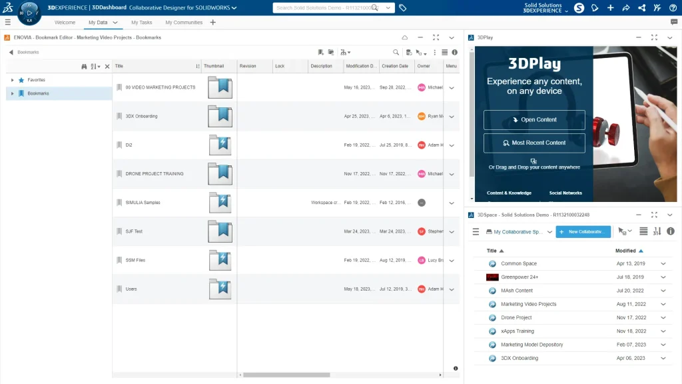Open the tools icon in top bar
Viewport: 682px width, 384px height.
(657, 8)
